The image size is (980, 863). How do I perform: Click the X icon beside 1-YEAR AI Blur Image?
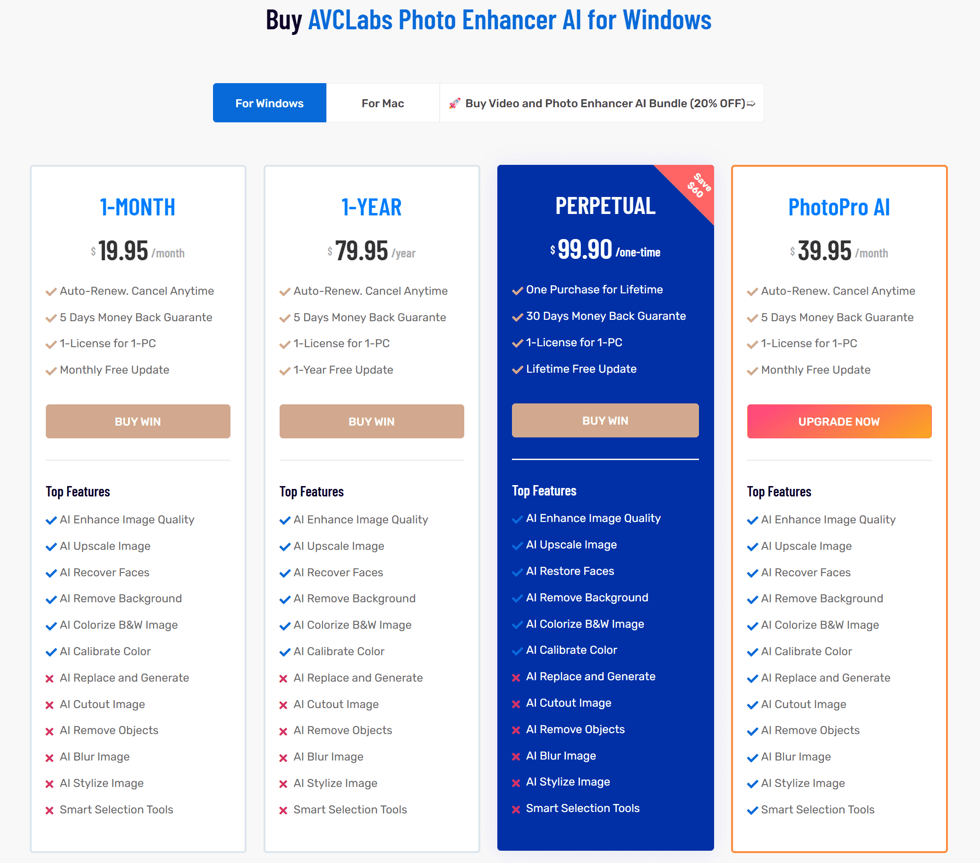pyautogui.click(x=283, y=758)
